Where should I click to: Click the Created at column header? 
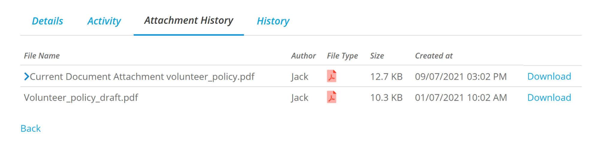point(434,56)
